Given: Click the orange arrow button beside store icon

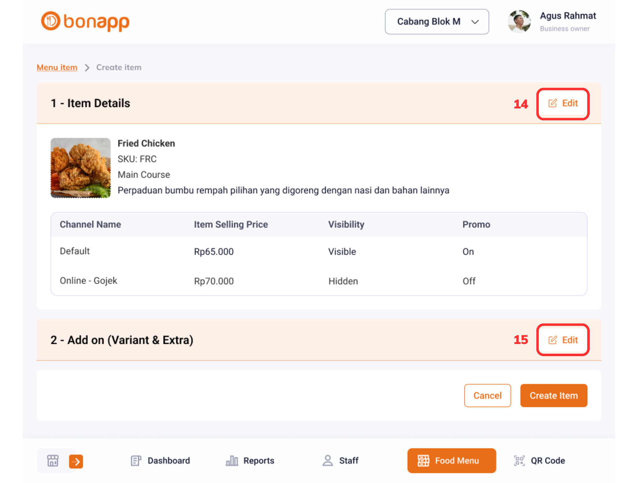Looking at the screenshot, I should tap(76, 461).
